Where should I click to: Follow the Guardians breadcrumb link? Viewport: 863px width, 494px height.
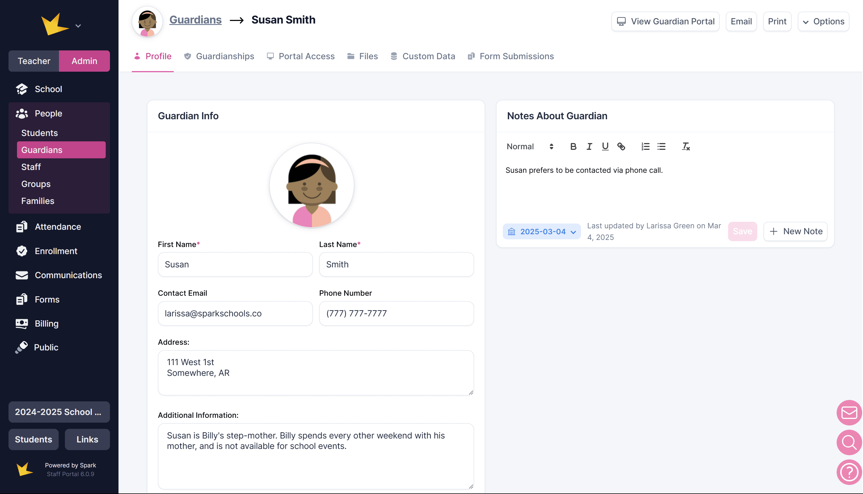pyautogui.click(x=195, y=20)
